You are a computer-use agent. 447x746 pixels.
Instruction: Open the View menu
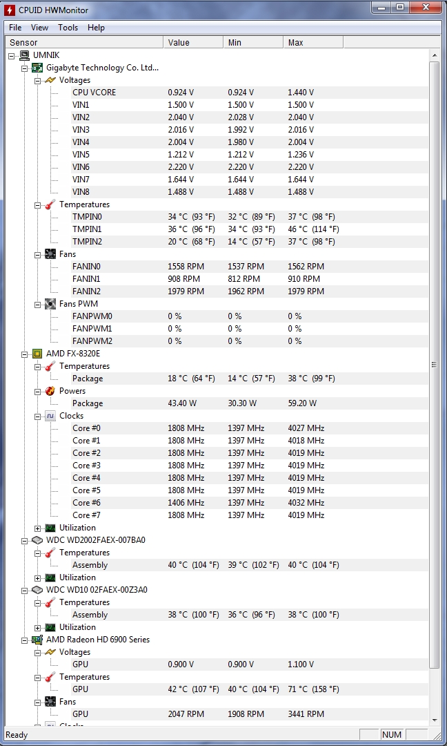tap(40, 28)
